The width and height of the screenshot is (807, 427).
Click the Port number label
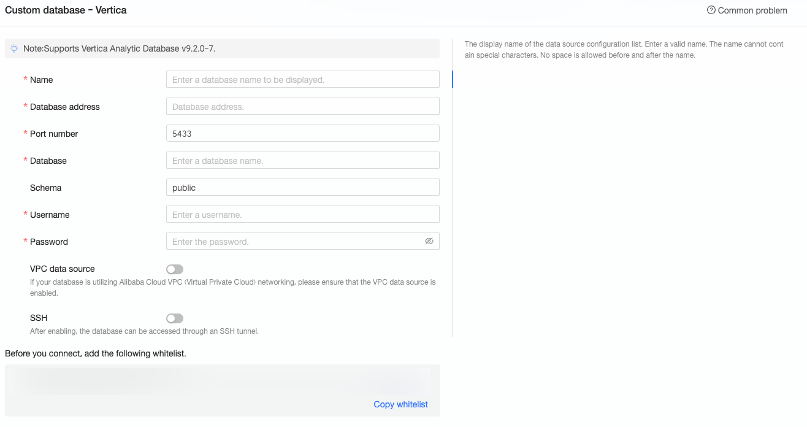click(54, 134)
